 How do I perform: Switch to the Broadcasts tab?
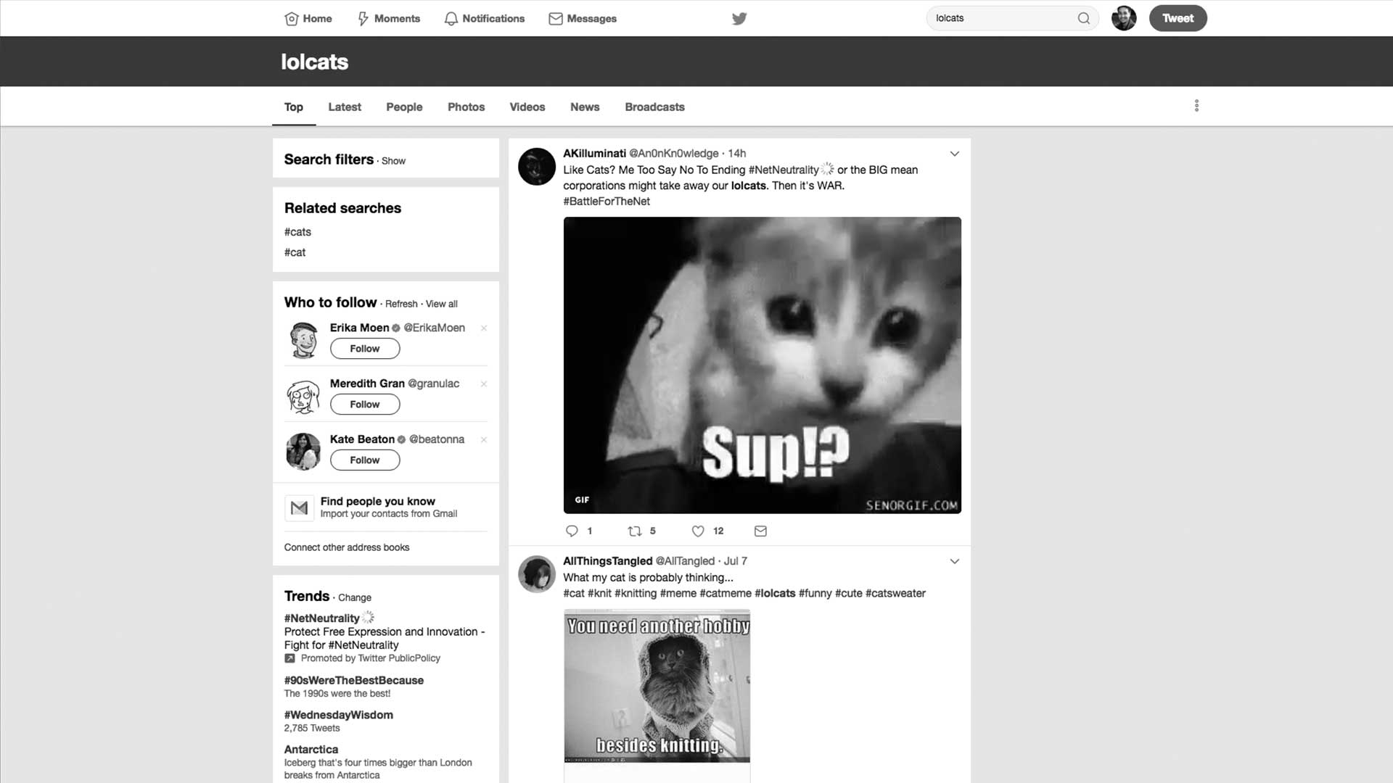(x=654, y=107)
